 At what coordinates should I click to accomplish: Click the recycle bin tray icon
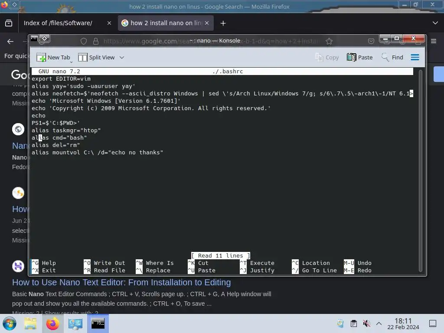[341, 323]
